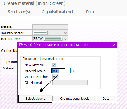Click the Version Number field
Image resolution: width=127 pixels, height=109 pixels.
(56, 77)
